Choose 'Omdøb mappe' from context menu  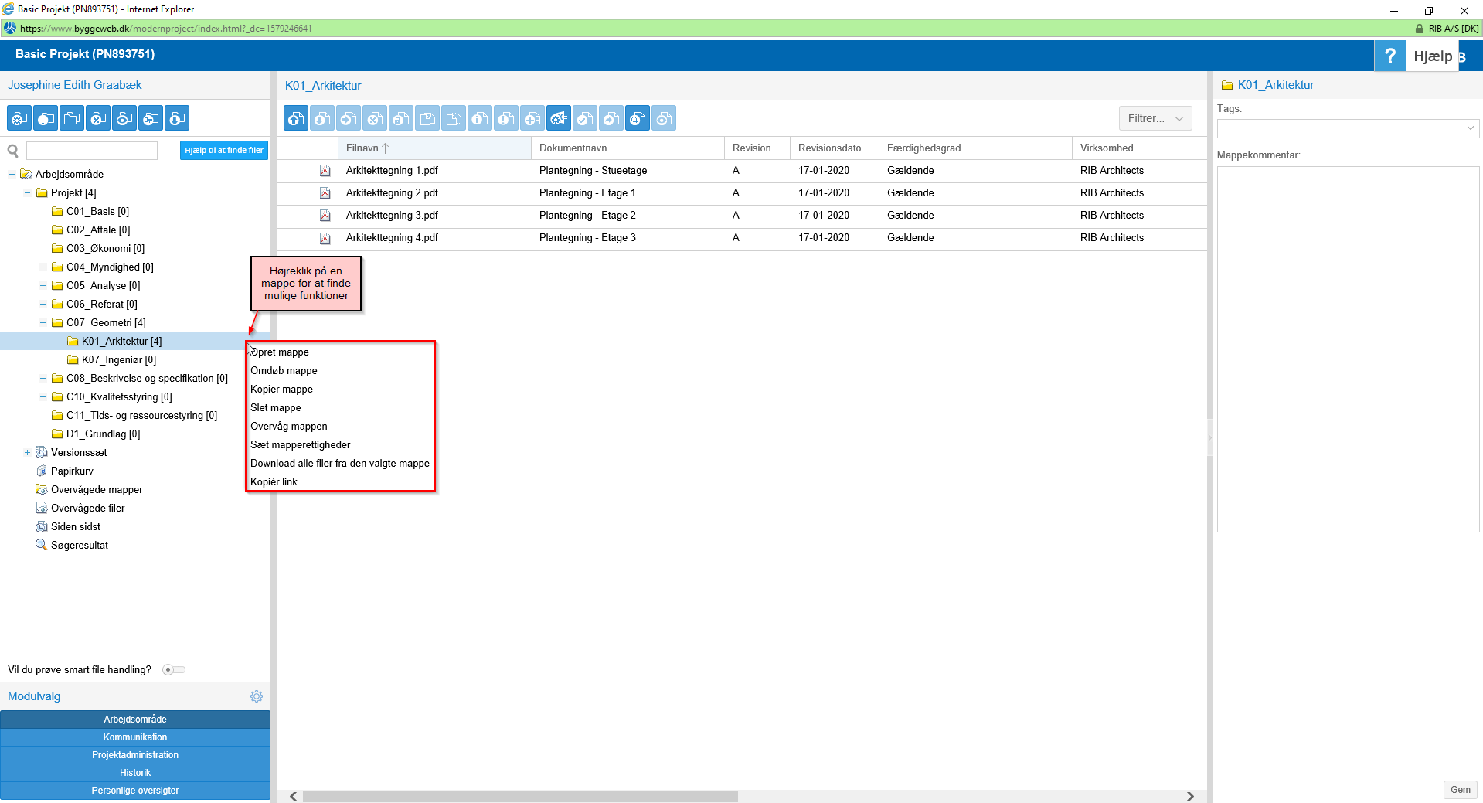(284, 371)
